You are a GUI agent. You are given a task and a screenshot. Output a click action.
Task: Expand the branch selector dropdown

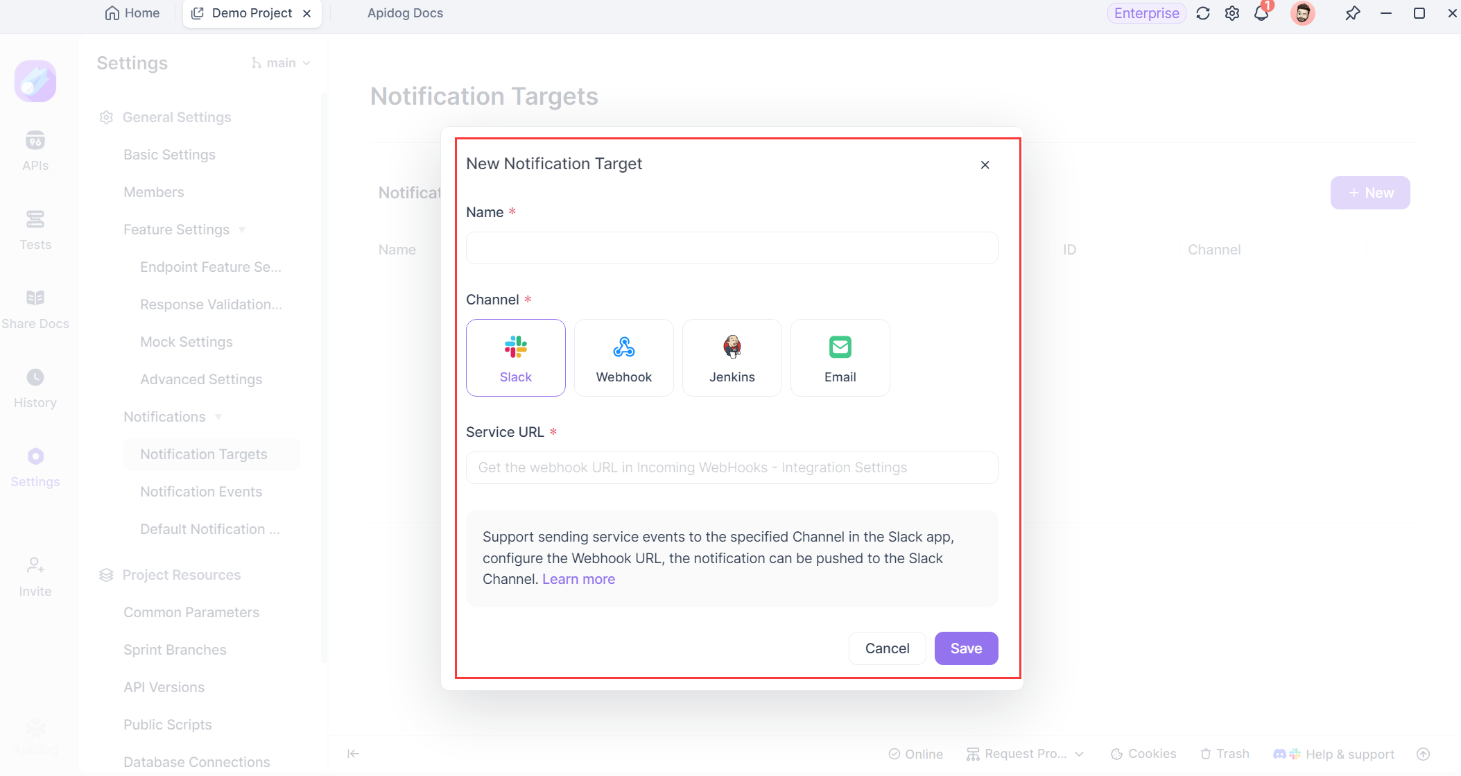tap(282, 63)
